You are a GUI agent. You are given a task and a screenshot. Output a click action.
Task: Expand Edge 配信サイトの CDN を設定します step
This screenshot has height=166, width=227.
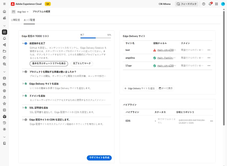click(x=23, y=120)
